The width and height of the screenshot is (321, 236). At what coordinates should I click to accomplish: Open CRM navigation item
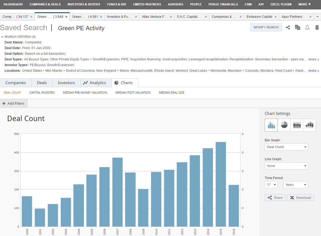point(248,4)
